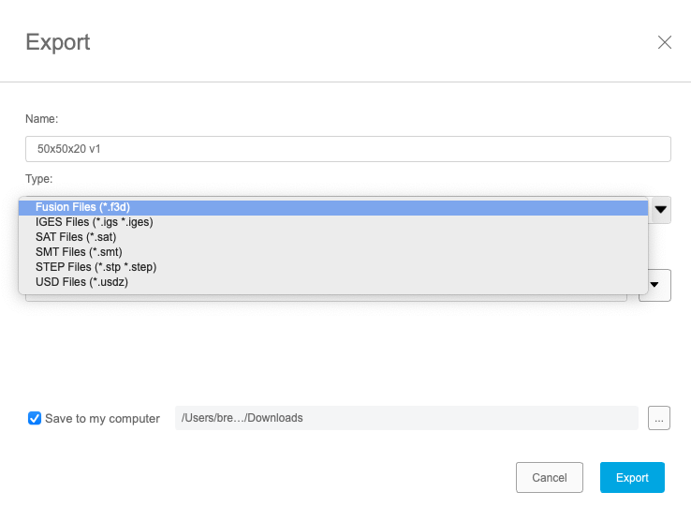This screenshot has height=507, width=691.
Task: Click the Cancel button
Action: [x=549, y=478]
